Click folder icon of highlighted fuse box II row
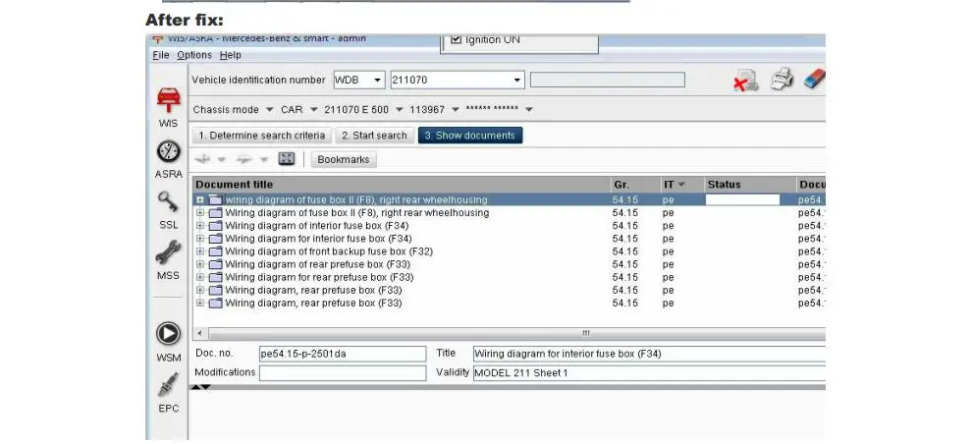The image size is (971, 444). (x=215, y=200)
